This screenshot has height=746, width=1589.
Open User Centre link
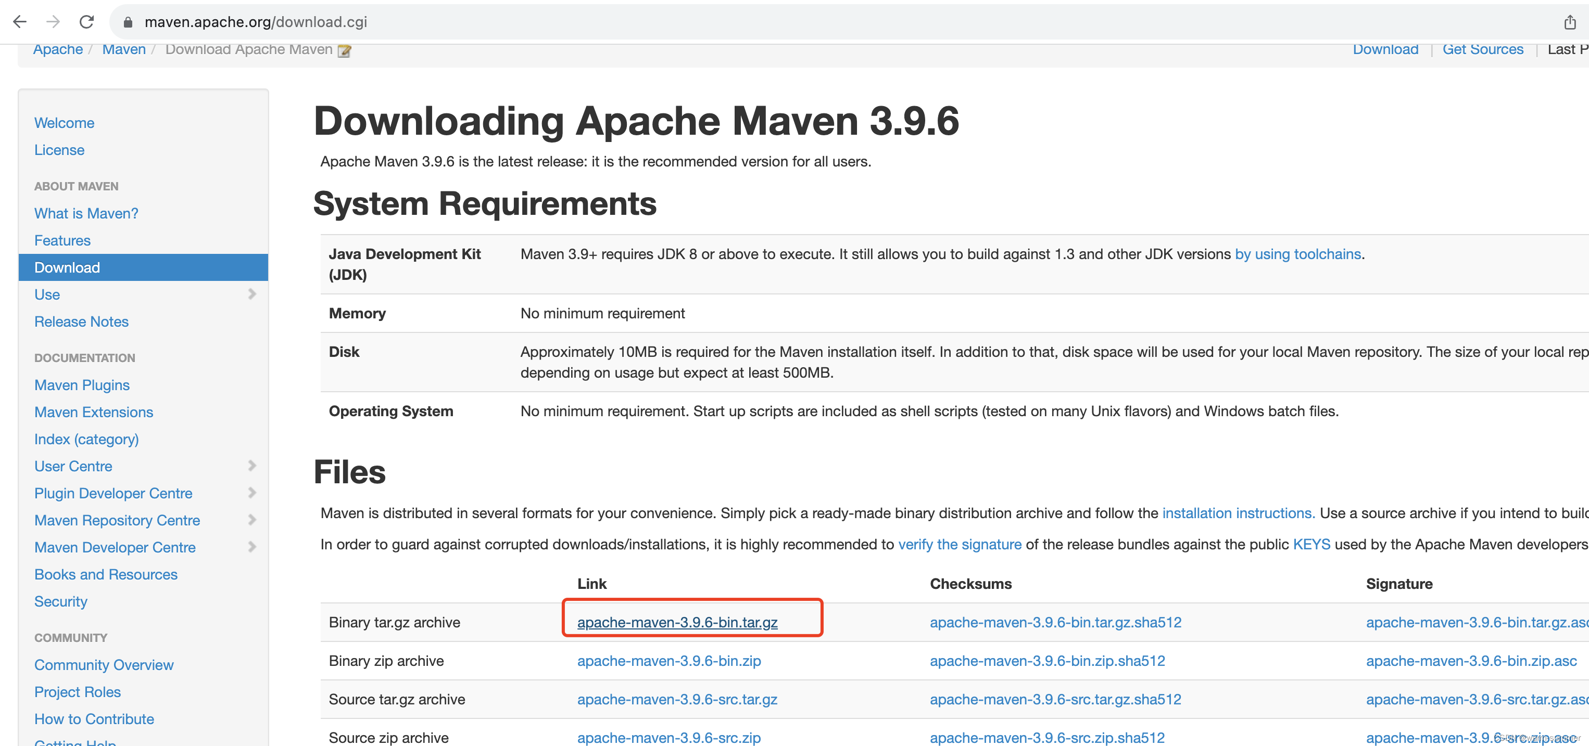[73, 466]
